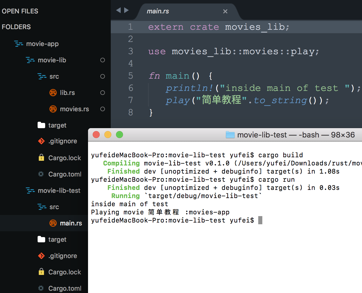The image size is (362, 293).
Task: Select the movie-lib-test folder label
Action: (59, 190)
